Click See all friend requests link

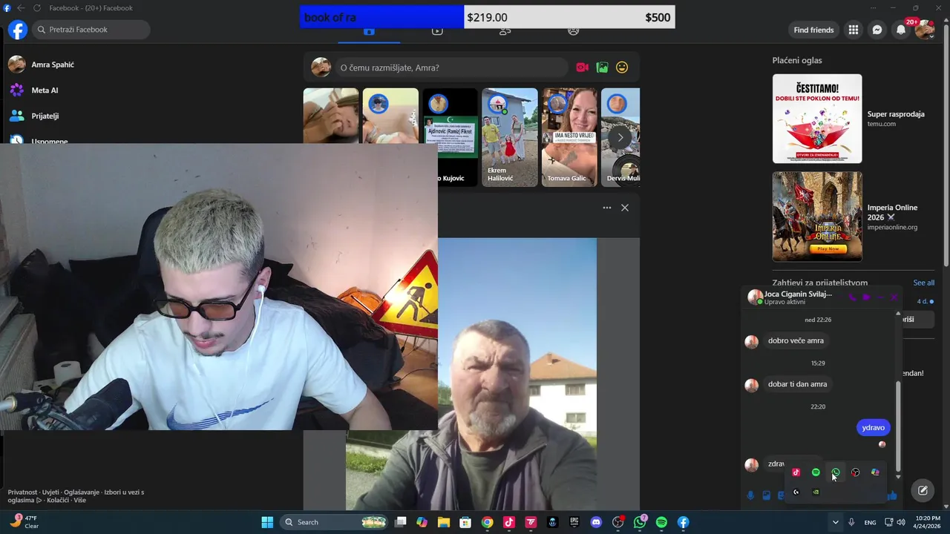[924, 283]
